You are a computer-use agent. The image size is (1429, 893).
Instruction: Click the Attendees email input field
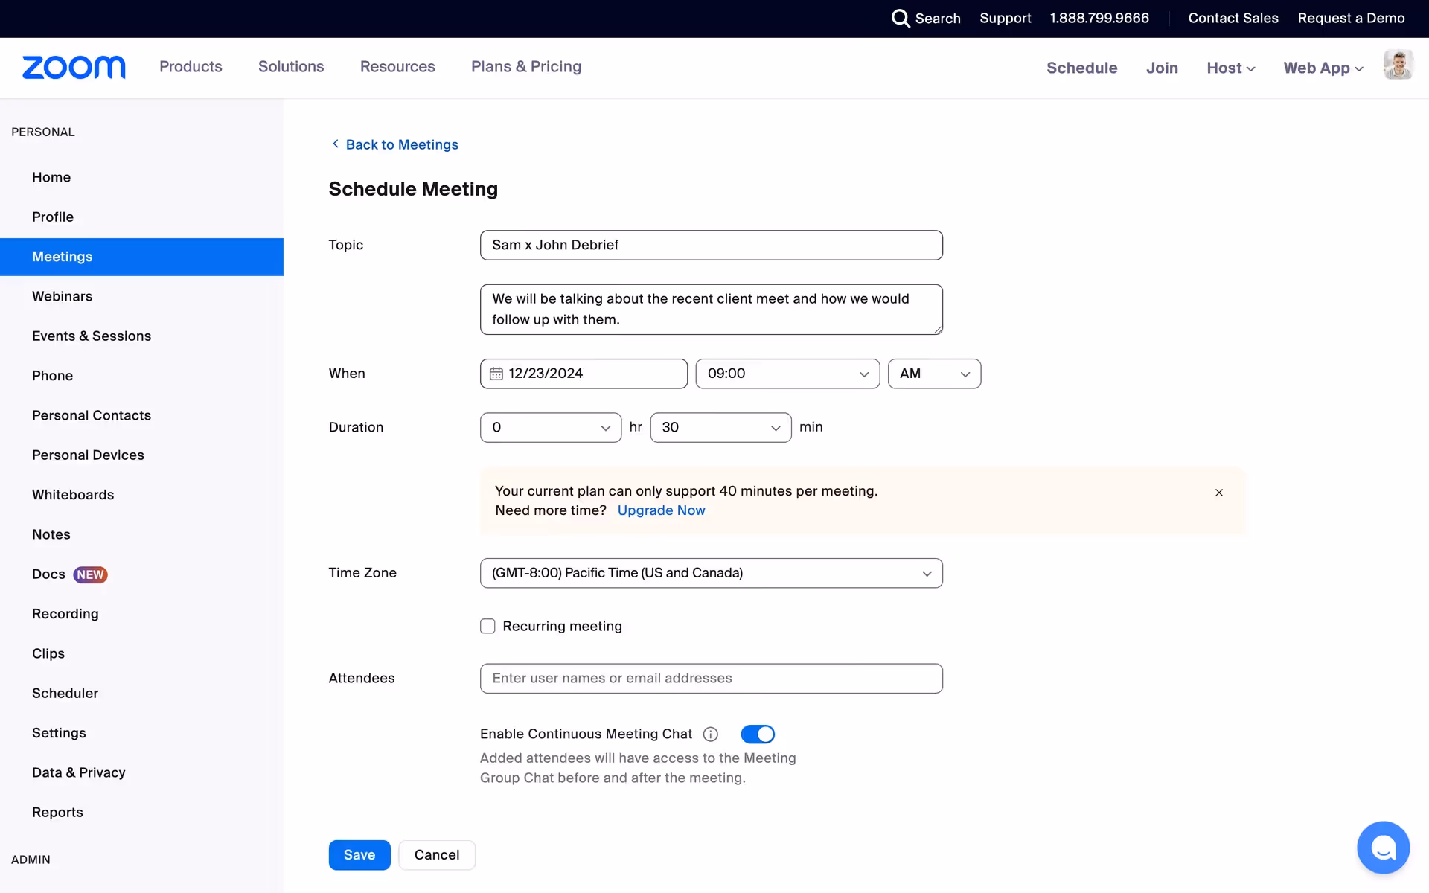711,679
